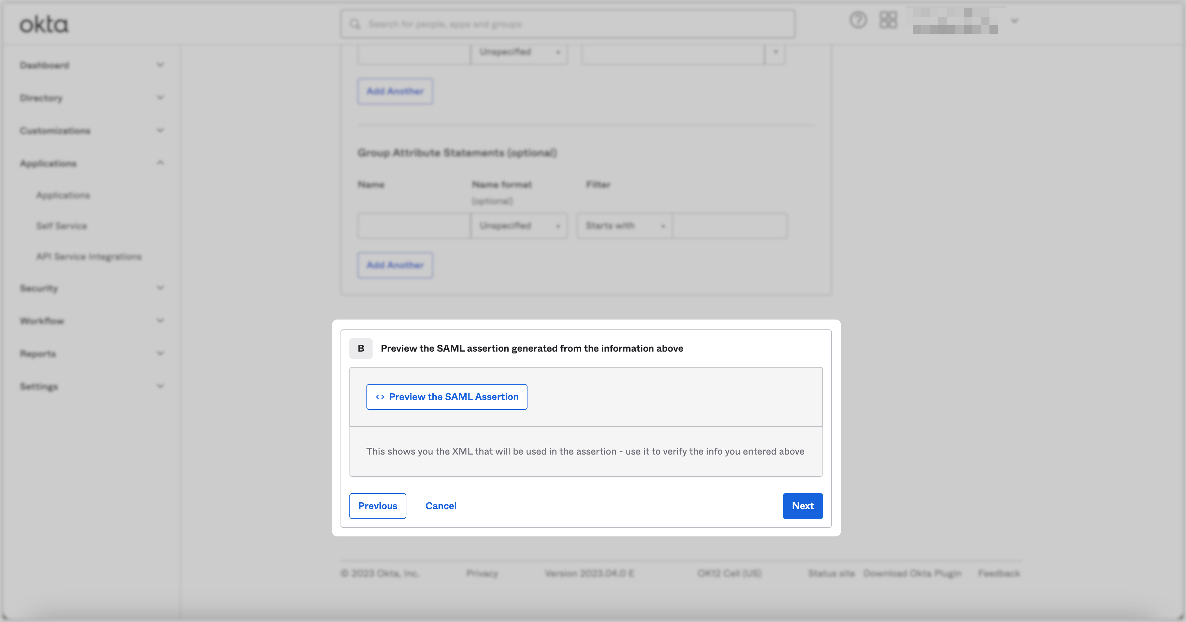Open Self Service under Applications
Image resolution: width=1186 pixels, height=622 pixels.
pos(62,225)
